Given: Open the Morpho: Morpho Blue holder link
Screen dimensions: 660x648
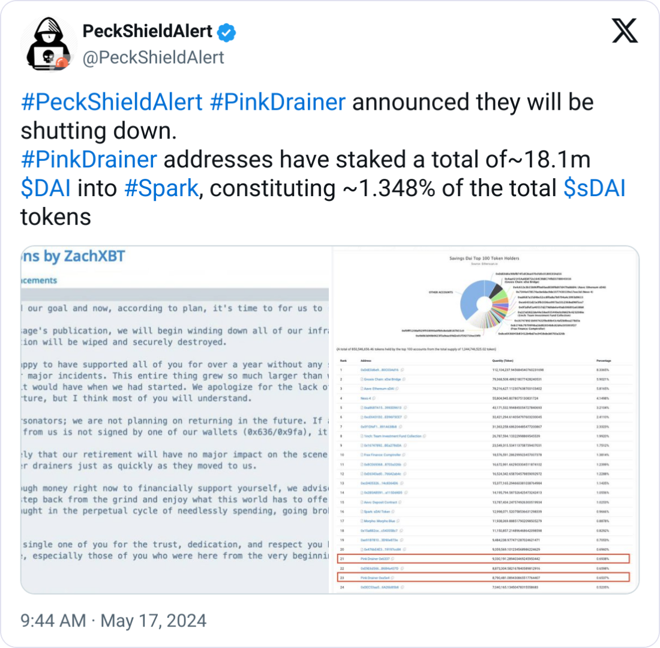Looking at the screenshot, I should coord(379,521).
